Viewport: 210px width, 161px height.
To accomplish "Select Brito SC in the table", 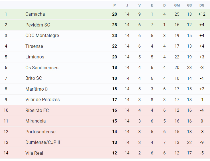I will pos(34,78).
